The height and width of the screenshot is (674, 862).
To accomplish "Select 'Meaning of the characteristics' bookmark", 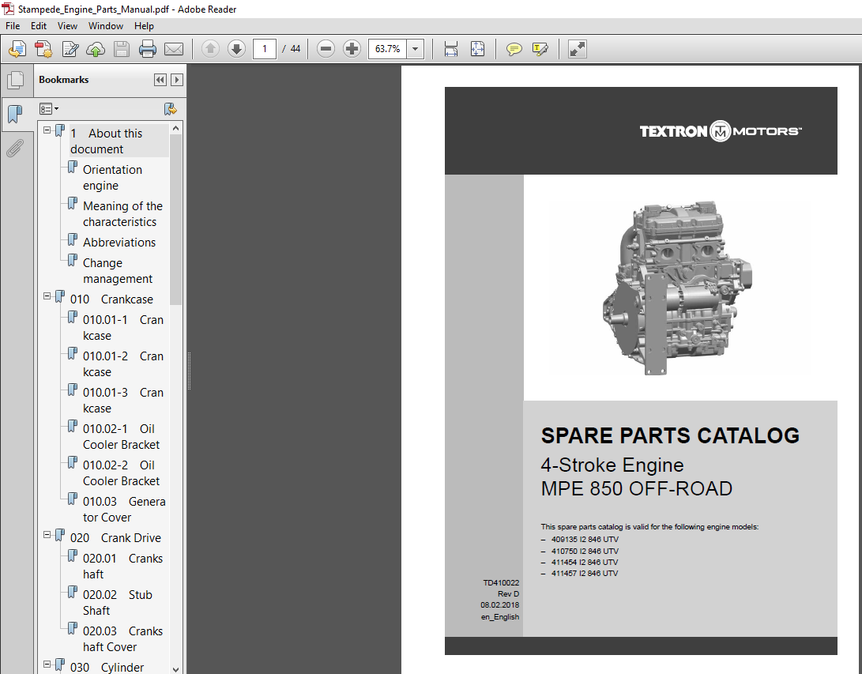I will coord(122,214).
